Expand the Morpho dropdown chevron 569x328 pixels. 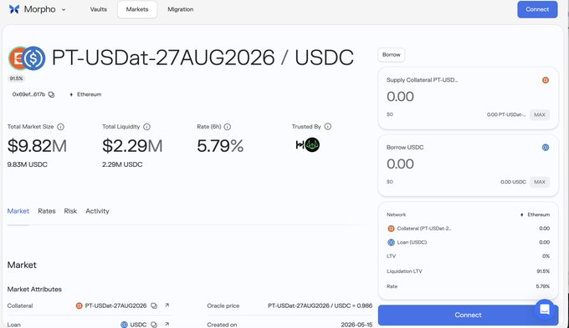click(64, 10)
